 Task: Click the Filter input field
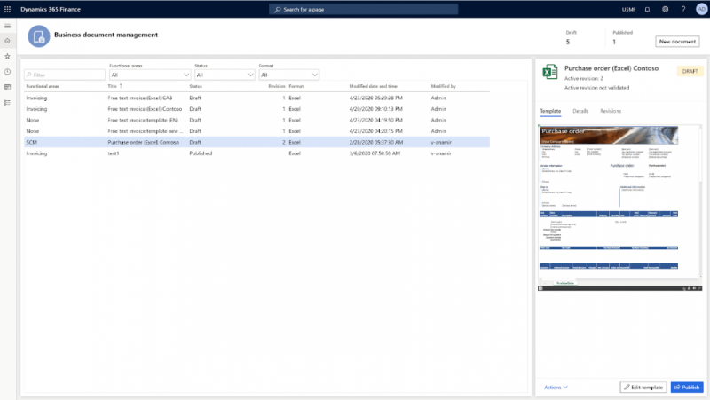(65, 75)
